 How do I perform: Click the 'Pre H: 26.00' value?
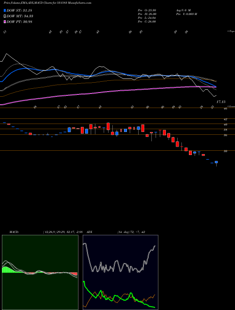click(x=147, y=14)
